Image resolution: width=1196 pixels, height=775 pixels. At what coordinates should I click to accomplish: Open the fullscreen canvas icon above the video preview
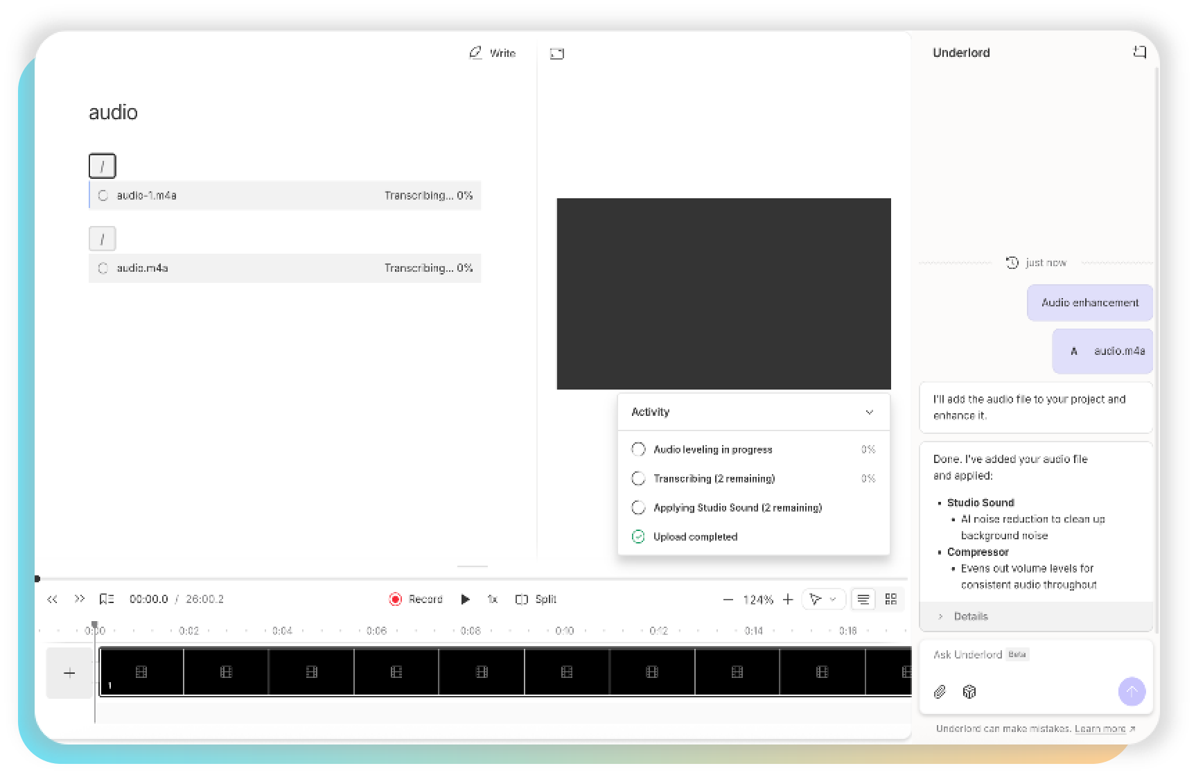click(557, 53)
